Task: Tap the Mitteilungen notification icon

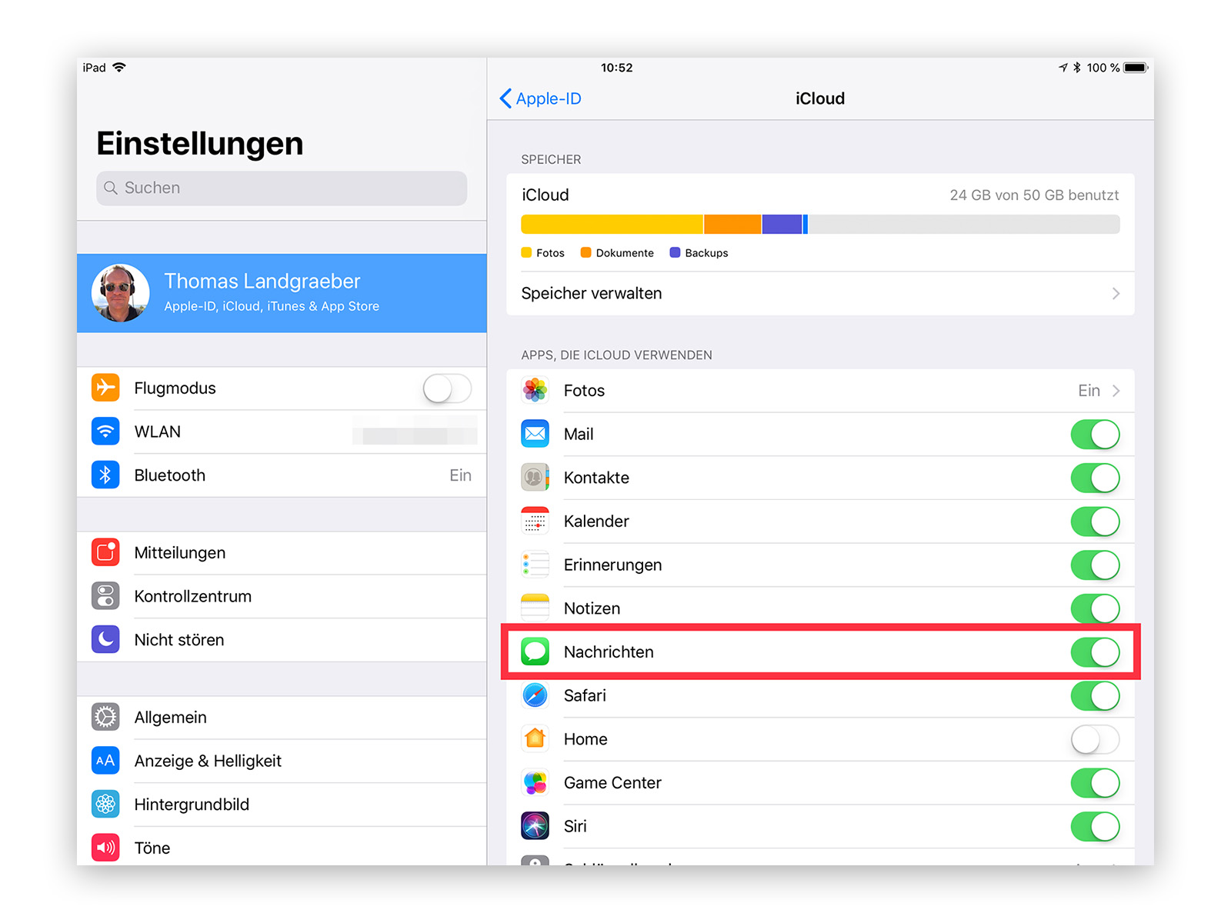Action: 105,552
